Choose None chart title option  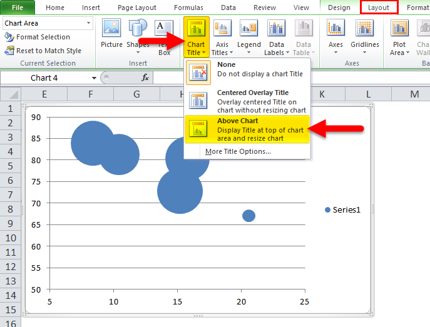[x=247, y=73]
